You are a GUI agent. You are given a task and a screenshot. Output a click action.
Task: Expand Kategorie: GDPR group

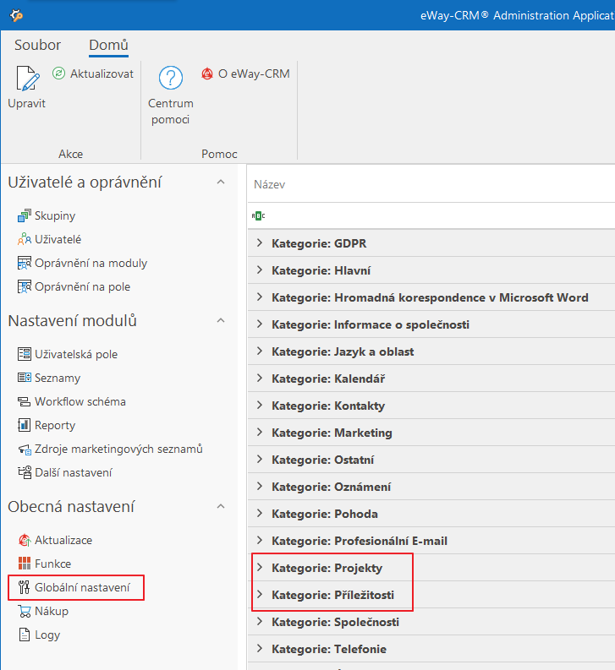tap(260, 243)
